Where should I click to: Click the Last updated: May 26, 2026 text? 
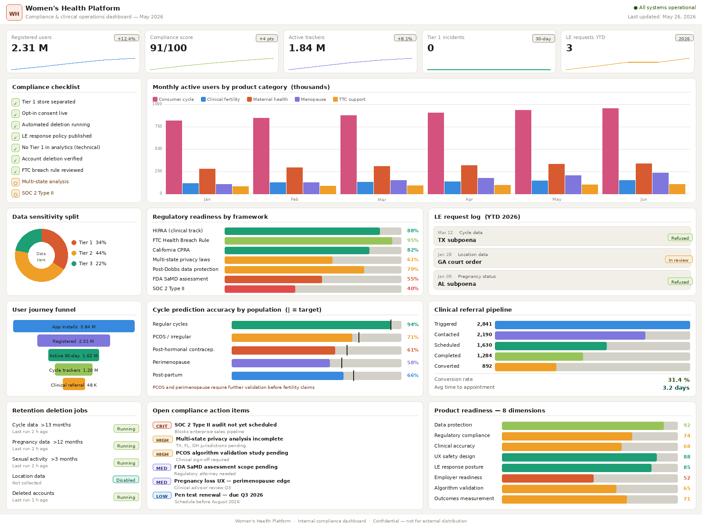pyautogui.click(x=662, y=17)
